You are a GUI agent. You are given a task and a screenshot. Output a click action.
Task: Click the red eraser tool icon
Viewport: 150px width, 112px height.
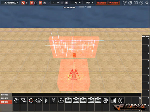[x=23, y=3]
